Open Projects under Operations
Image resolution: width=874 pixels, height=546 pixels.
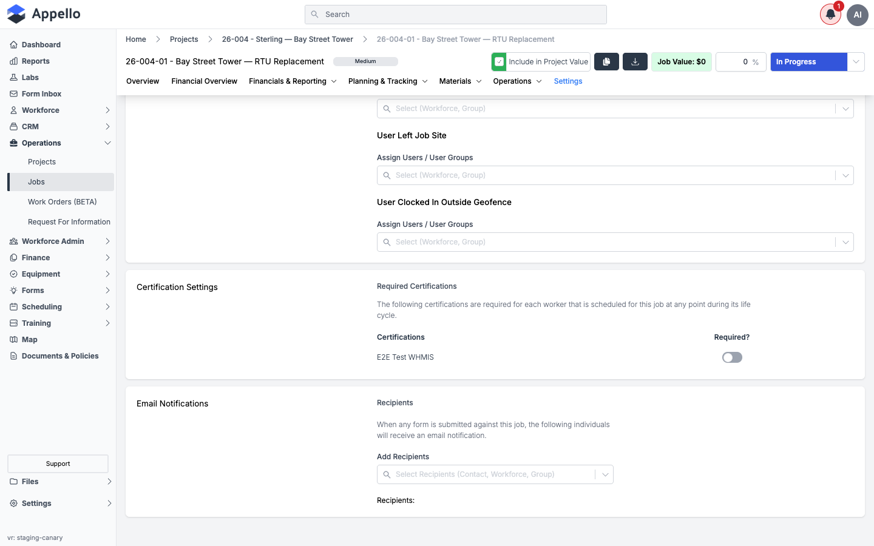click(x=42, y=162)
